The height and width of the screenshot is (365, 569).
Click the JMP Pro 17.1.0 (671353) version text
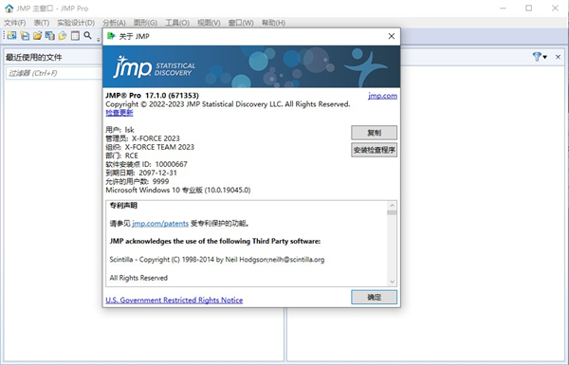click(152, 96)
